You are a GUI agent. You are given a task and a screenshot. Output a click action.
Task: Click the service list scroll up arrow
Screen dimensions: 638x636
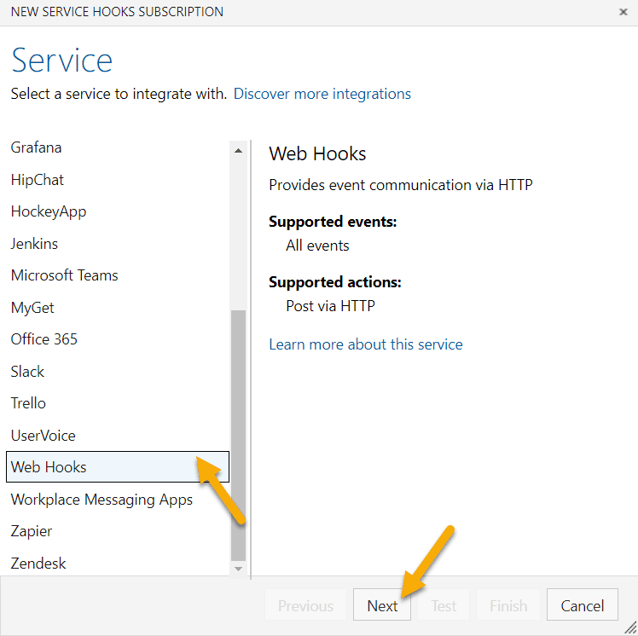click(239, 151)
